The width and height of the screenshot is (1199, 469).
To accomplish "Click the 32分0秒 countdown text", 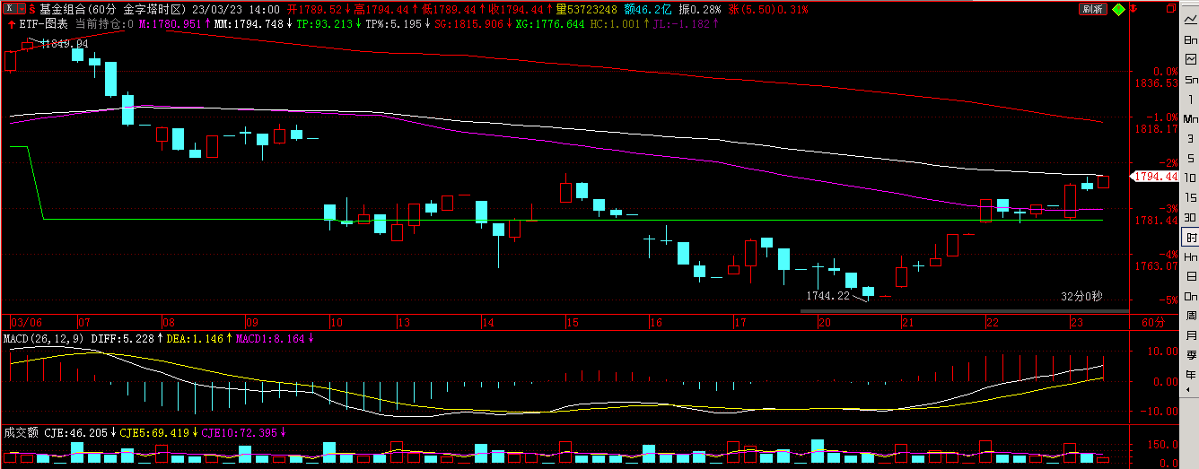I will point(1081,295).
